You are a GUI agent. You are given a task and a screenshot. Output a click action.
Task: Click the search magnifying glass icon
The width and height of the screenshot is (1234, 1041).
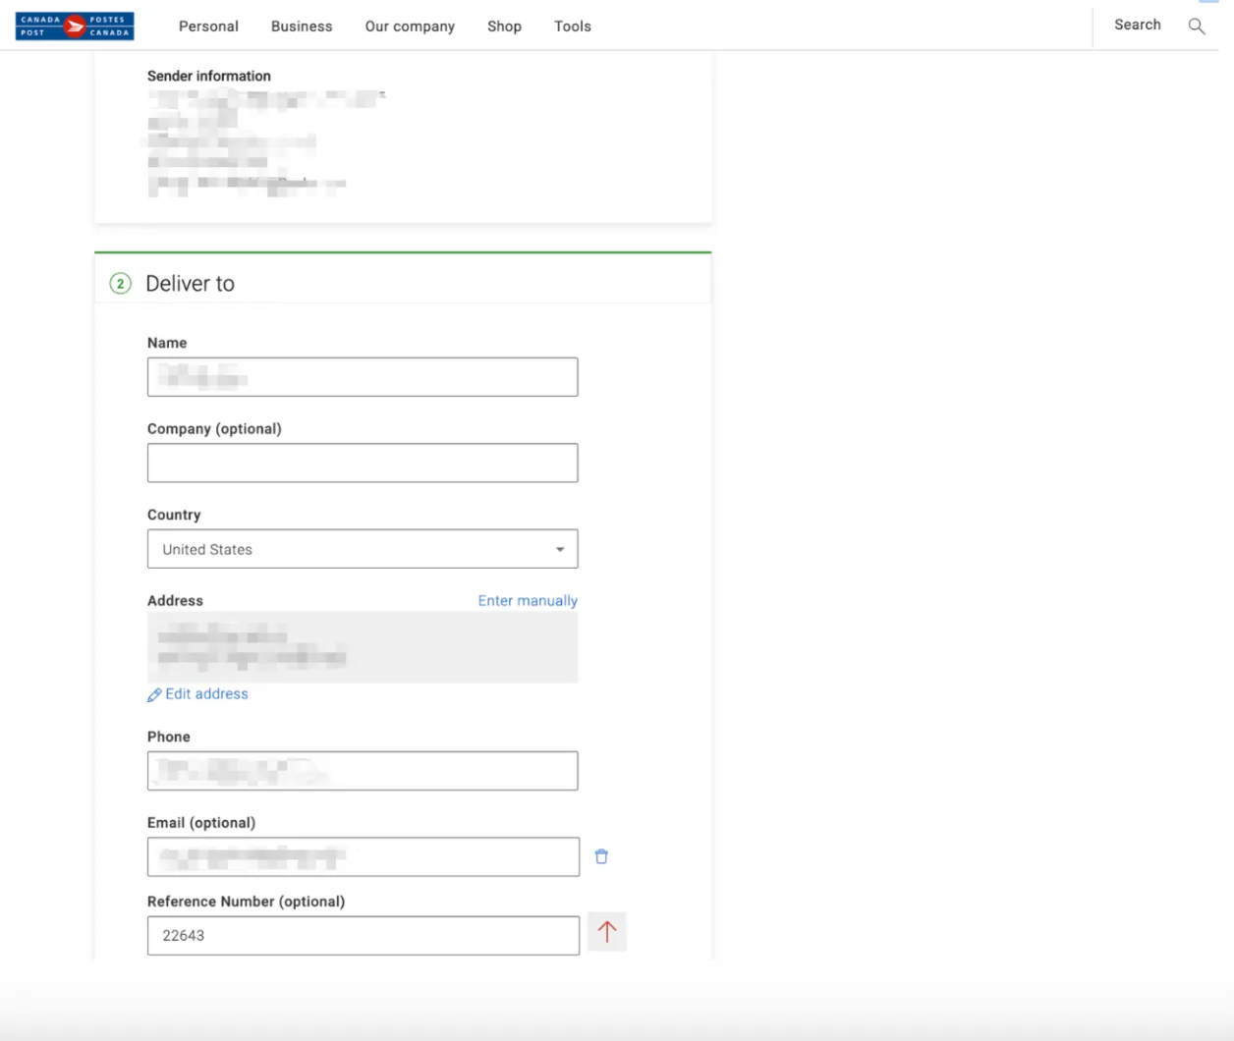[1197, 27]
